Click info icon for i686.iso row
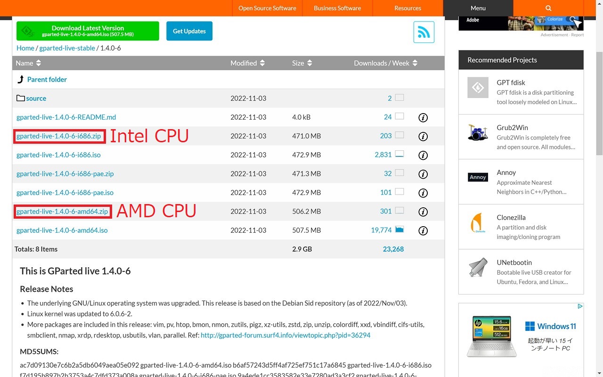 (423, 155)
